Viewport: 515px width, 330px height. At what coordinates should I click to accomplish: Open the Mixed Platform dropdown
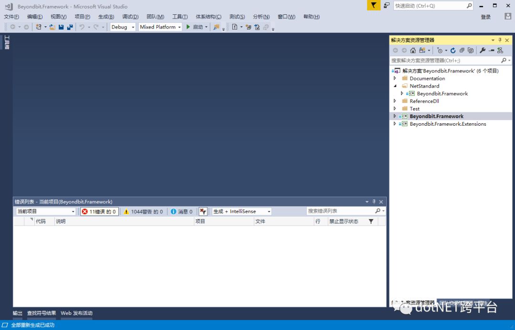(160, 27)
